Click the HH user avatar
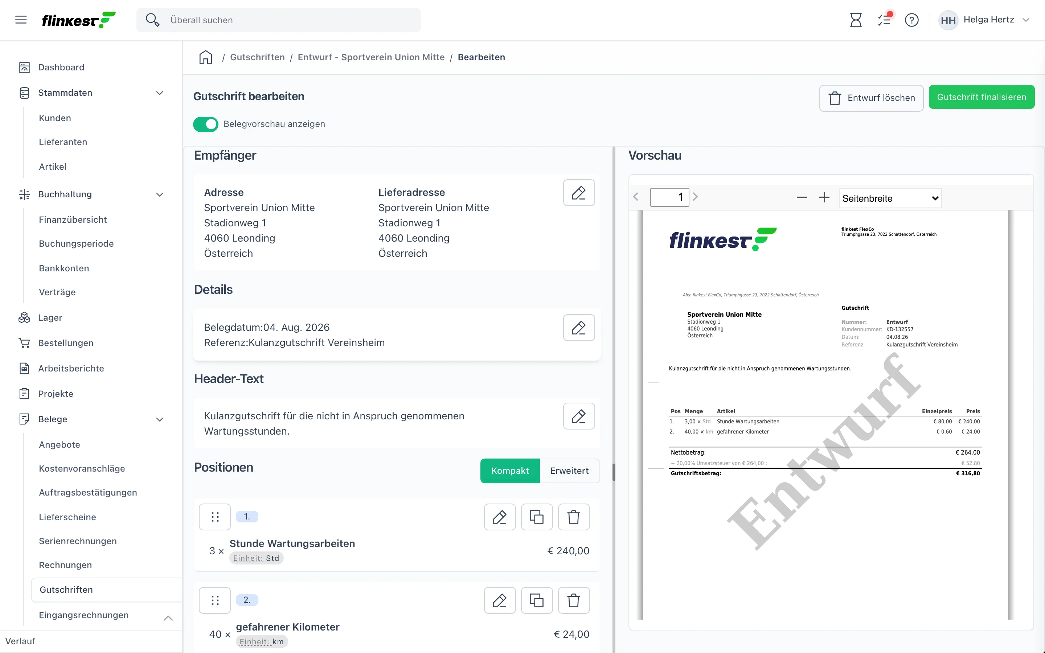The image size is (1045, 653). point(948,20)
